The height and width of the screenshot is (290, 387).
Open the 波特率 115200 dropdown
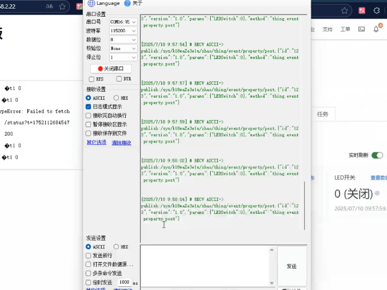point(123,31)
